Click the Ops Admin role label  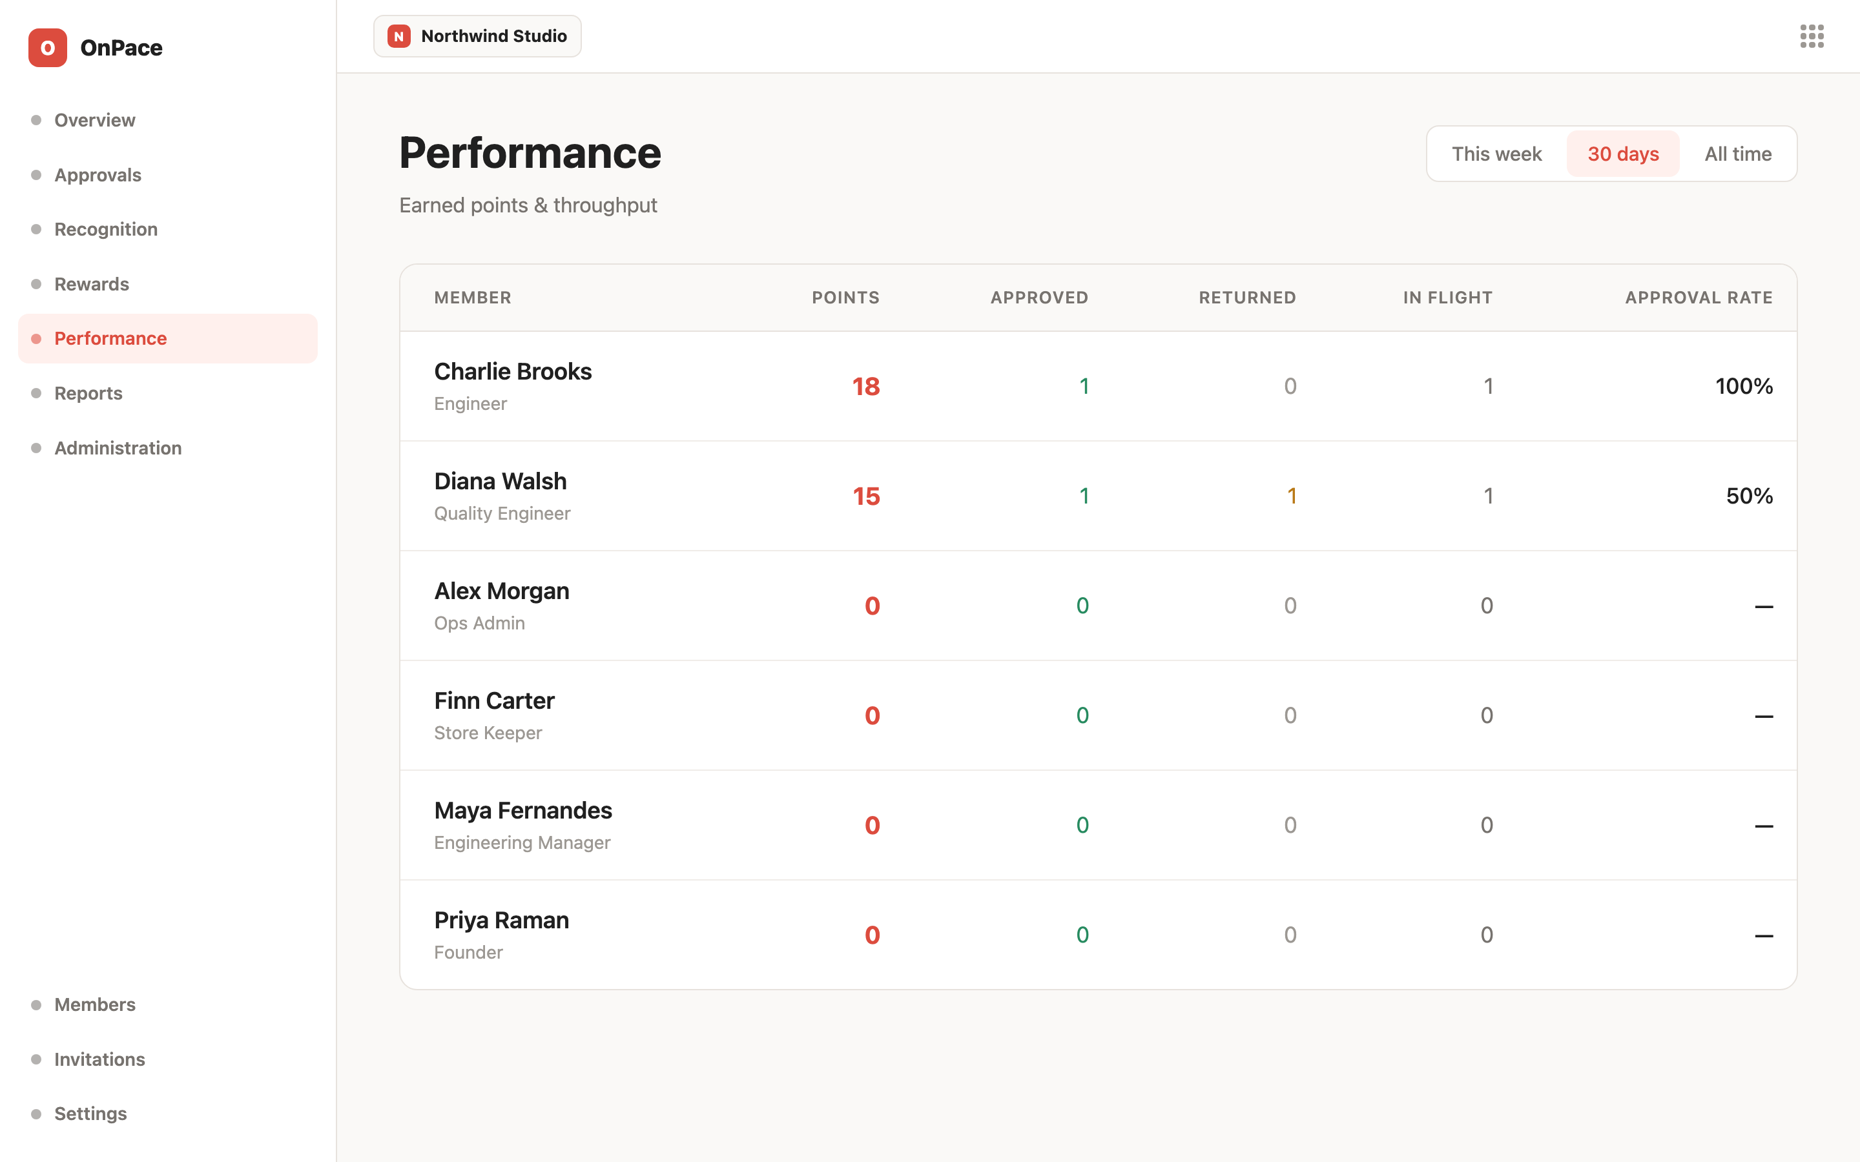click(480, 623)
